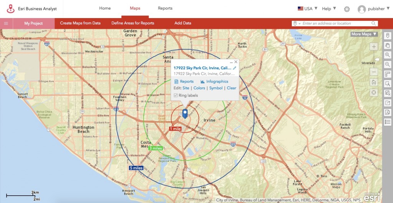Click the search magnifier in address box
The width and height of the screenshot is (393, 203).
click(373, 23)
